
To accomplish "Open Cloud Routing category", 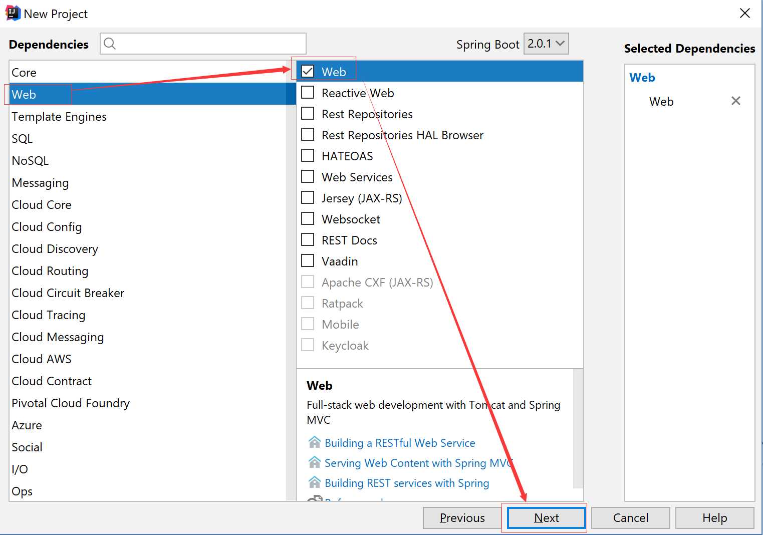I will [148, 271].
